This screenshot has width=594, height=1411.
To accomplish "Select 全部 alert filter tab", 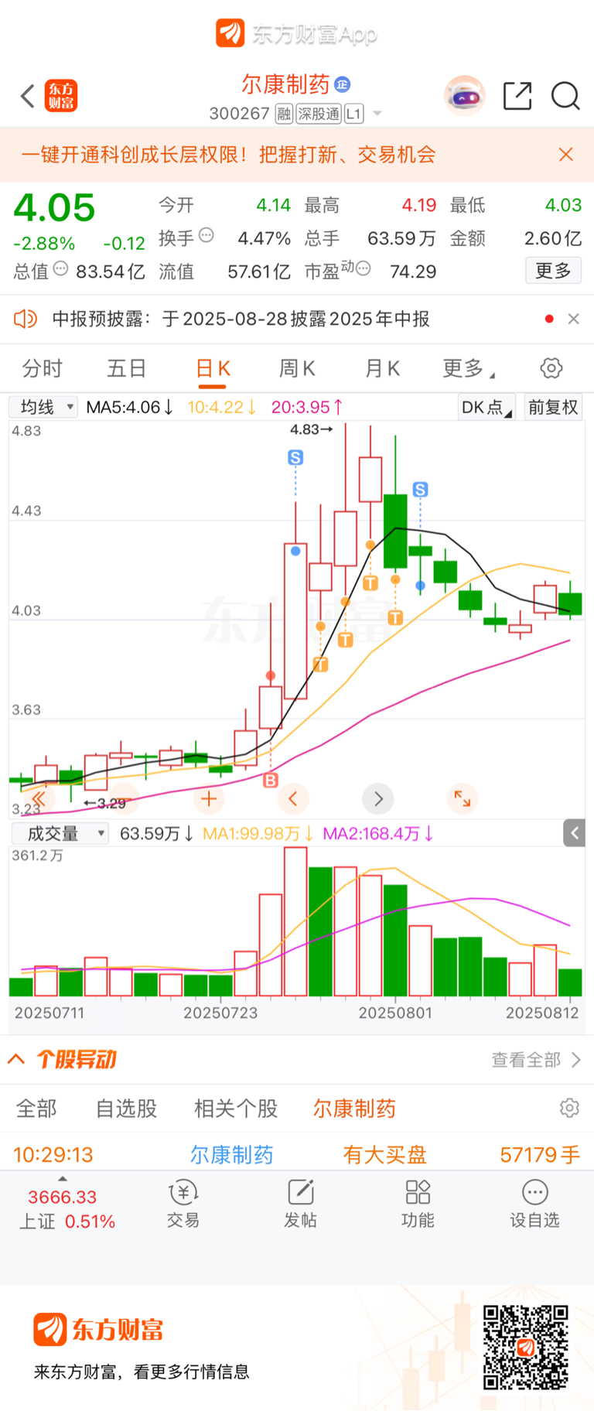I will (36, 1109).
